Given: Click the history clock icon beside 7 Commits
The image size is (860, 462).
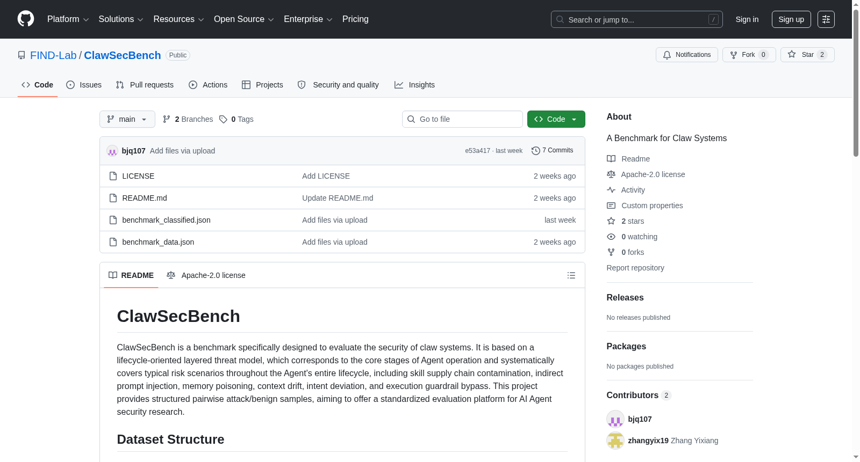Looking at the screenshot, I should (536, 151).
